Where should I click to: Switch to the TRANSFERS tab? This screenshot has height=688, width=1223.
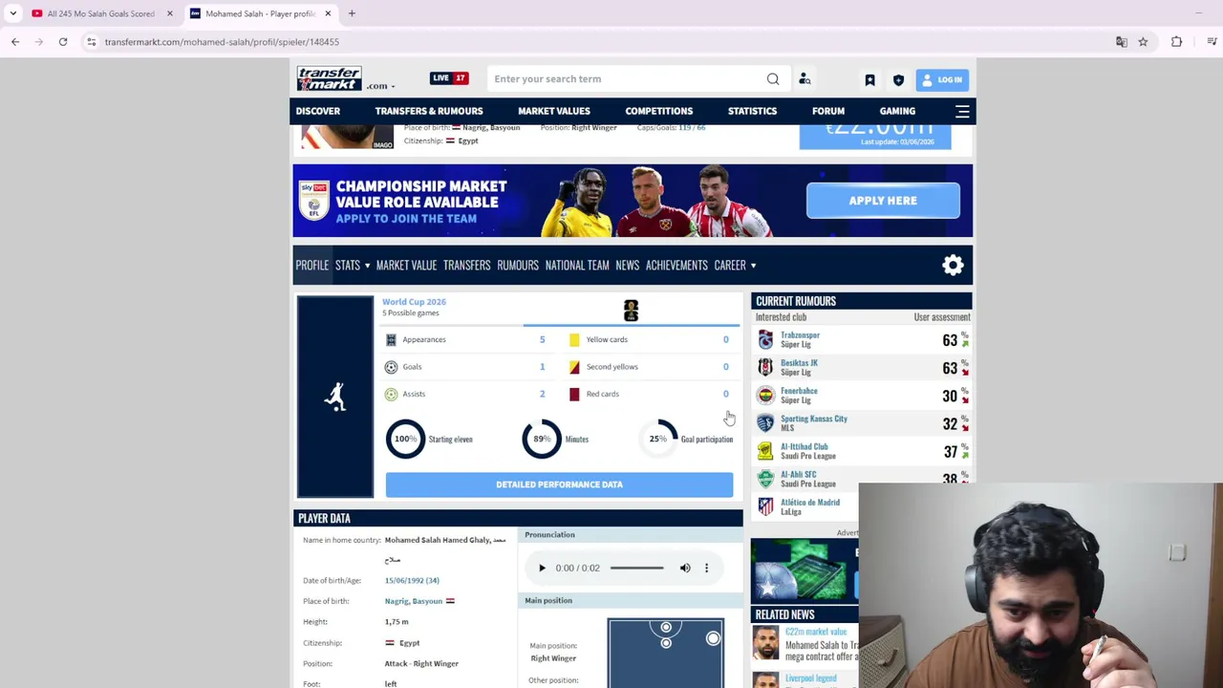(x=467, y=266)
